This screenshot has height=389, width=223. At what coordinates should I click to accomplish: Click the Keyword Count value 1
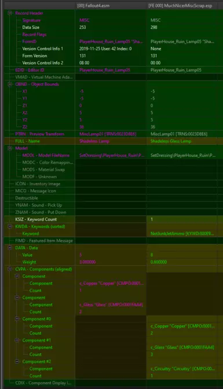click(x=152, y=219)
